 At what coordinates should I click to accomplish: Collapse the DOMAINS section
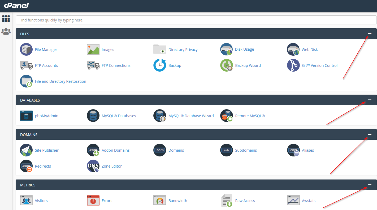pyautogui.click(x=370, y=134)
